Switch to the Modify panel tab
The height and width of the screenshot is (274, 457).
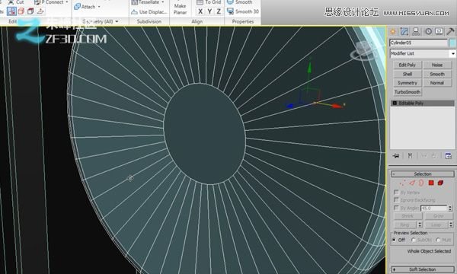click(x=404, y=31)
